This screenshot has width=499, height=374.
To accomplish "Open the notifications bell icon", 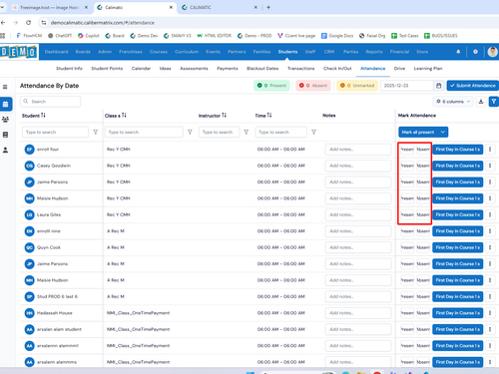I will (458, 52).
